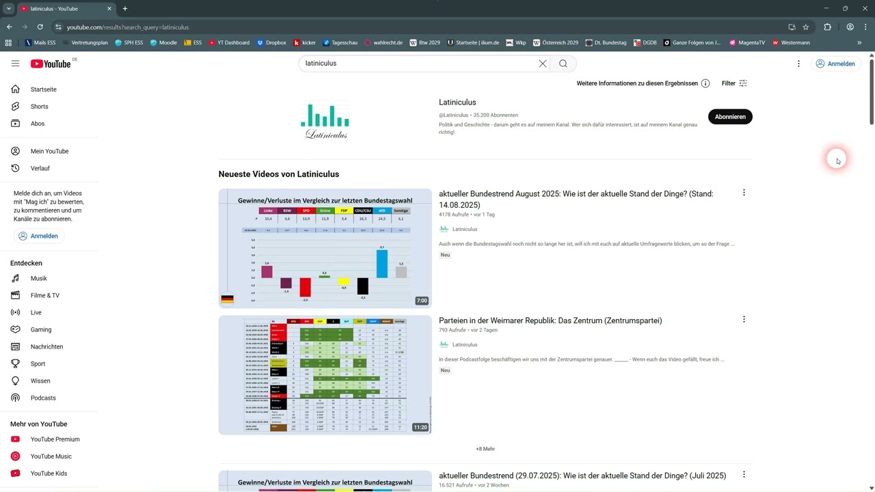Click the YouTube logo
875x492 pixels.
[51, 64]
